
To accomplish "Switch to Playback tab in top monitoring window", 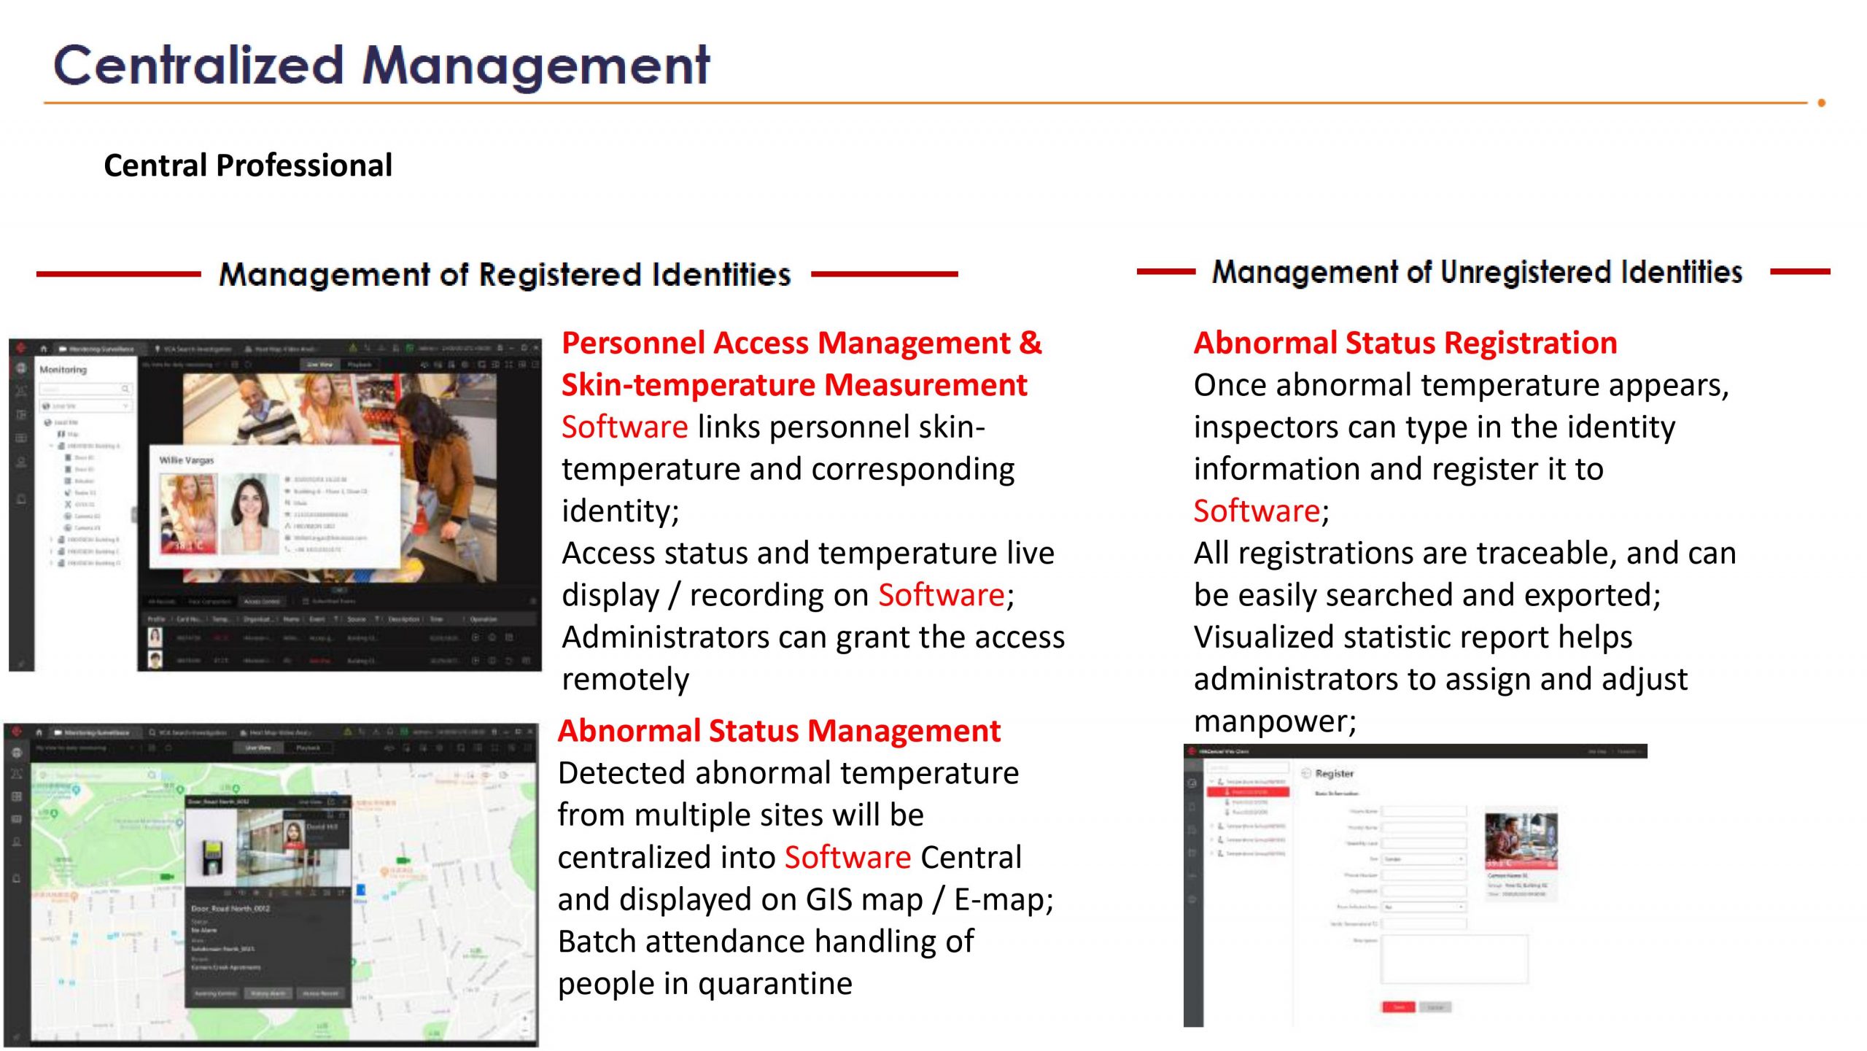I will tap(360, 364).
